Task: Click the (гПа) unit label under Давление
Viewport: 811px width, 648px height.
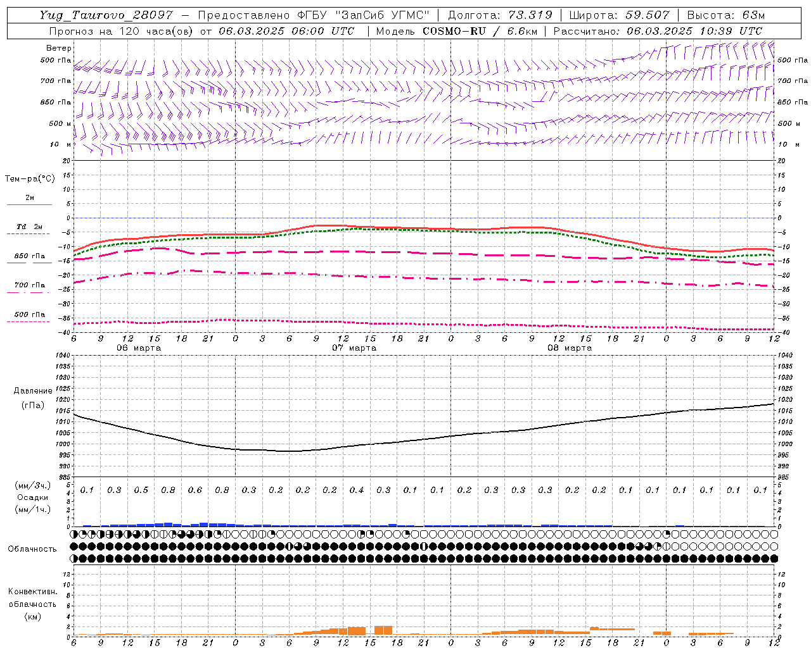Action: [33, 406]
